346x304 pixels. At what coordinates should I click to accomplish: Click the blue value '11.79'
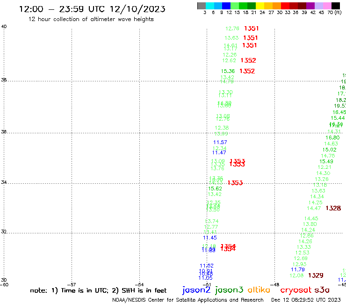tap(298, 269)
